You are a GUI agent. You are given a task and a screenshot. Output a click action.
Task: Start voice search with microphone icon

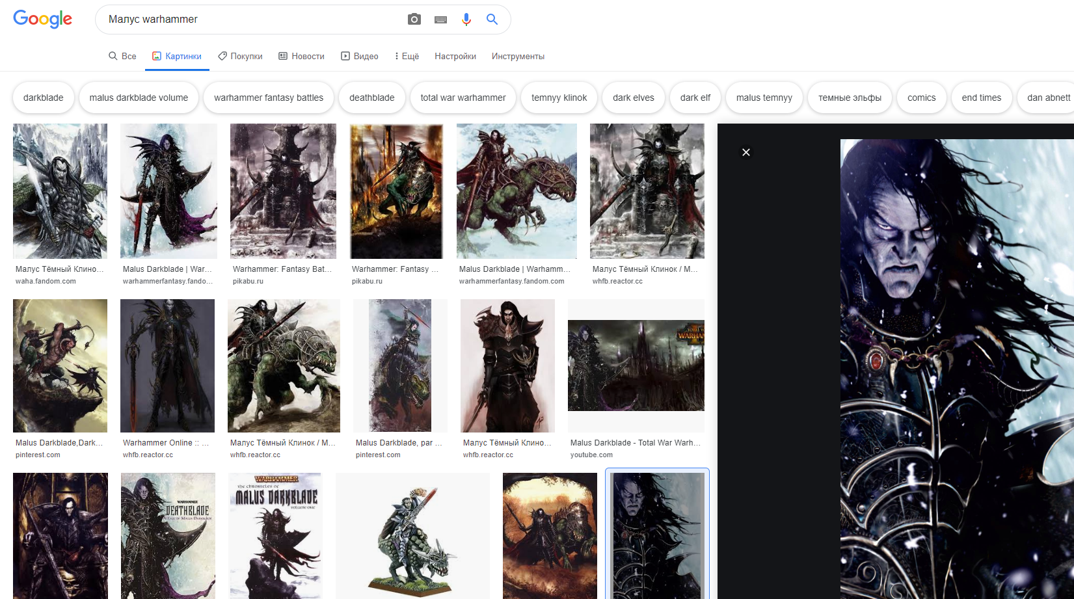(466, 20)
